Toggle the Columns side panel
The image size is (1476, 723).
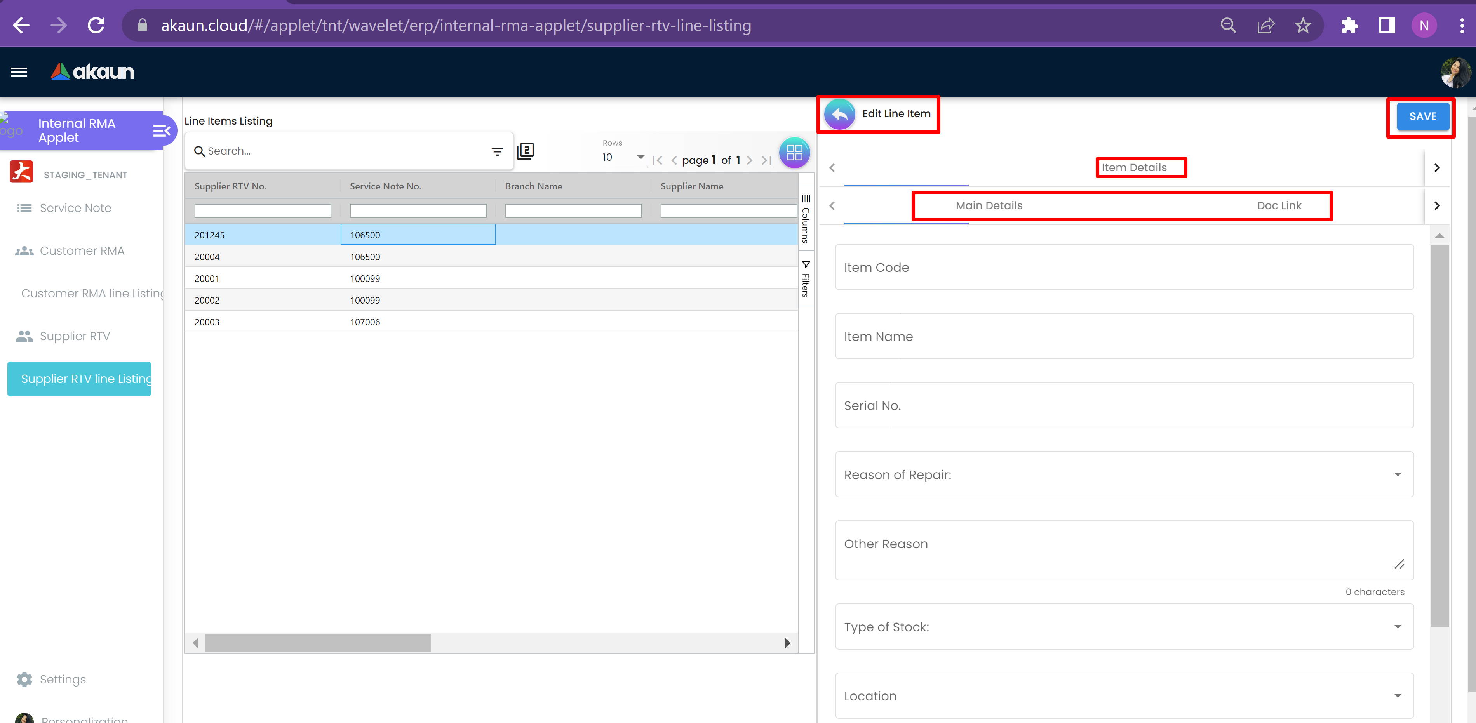[x=806, y=219]
